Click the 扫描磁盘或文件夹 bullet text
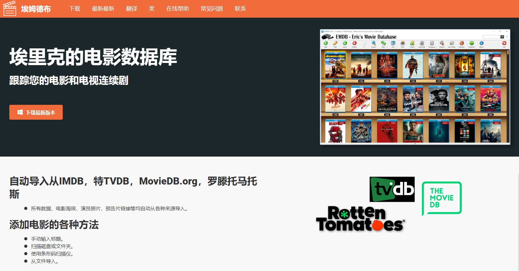 pyautogui.click(x=52, y=246)
